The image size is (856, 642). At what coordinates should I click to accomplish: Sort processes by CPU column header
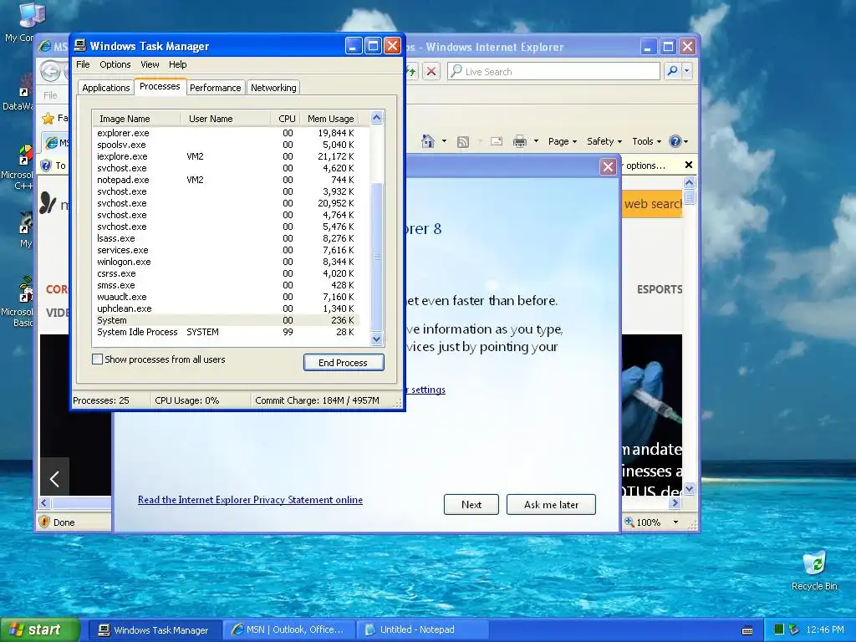click(286, 119)
